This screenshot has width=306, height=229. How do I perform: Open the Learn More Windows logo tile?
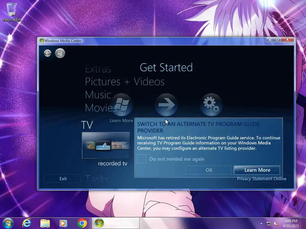(122, 105)
